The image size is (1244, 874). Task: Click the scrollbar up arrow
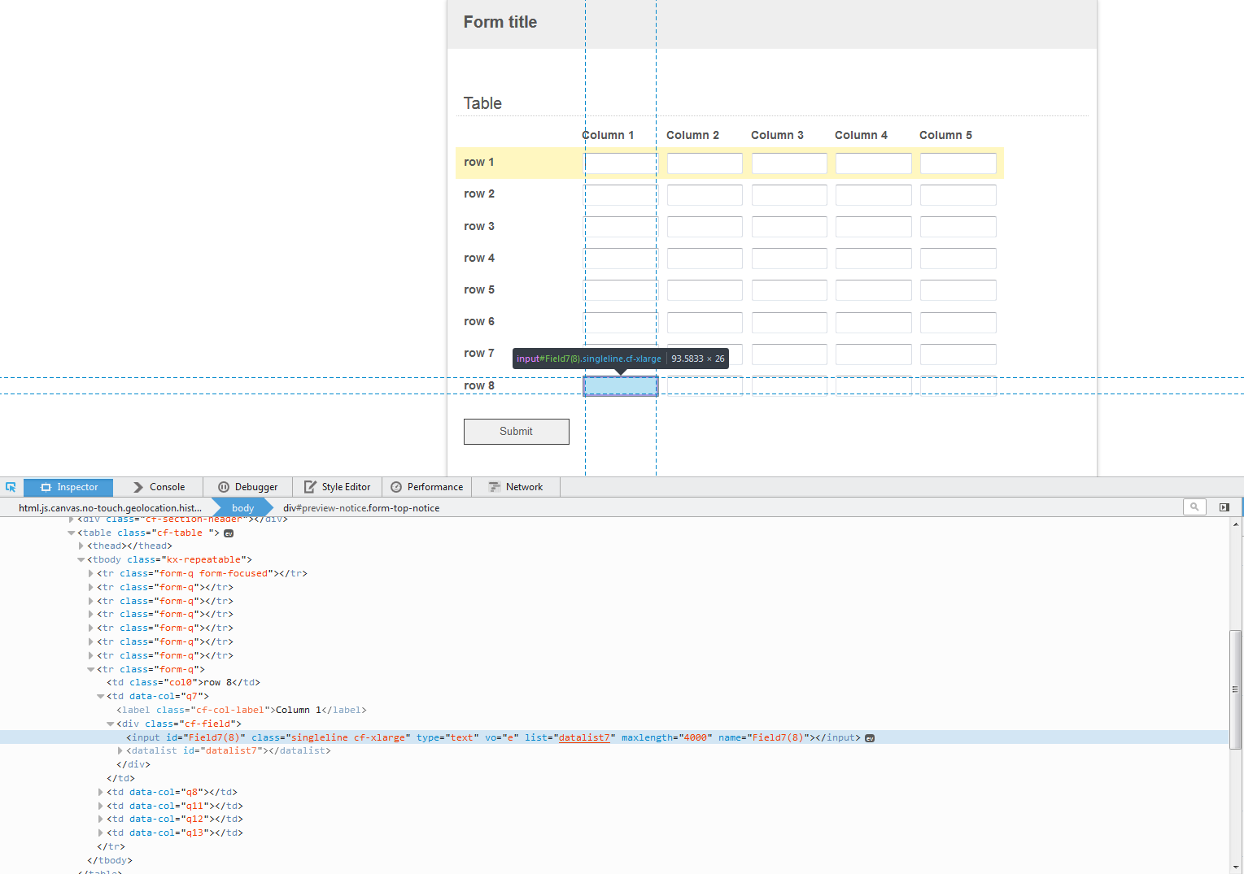coord(1236,524)
